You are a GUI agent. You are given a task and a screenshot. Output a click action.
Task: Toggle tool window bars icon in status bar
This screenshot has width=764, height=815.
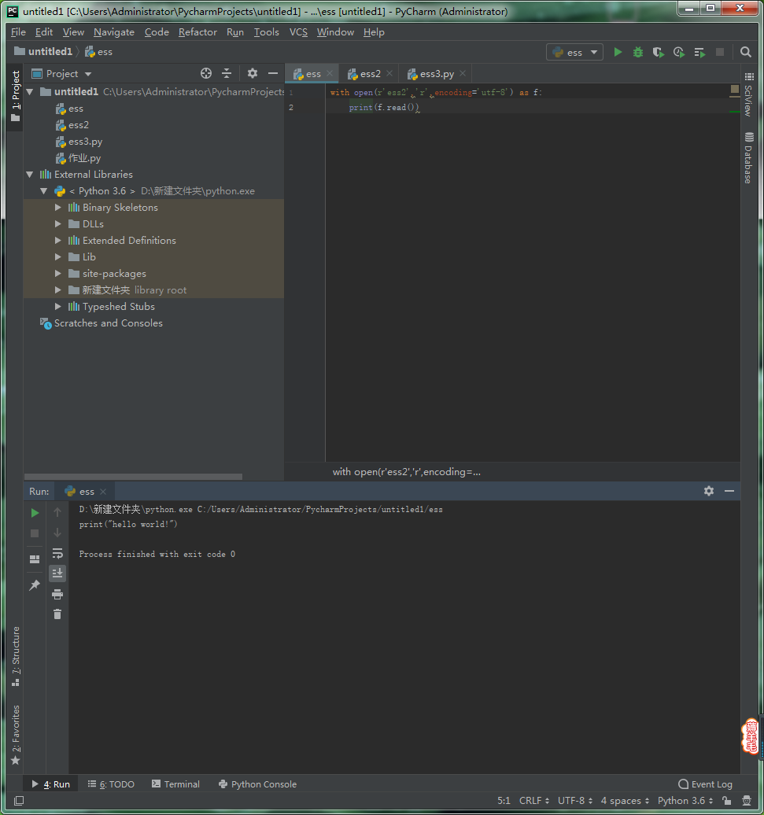point(19,801)
